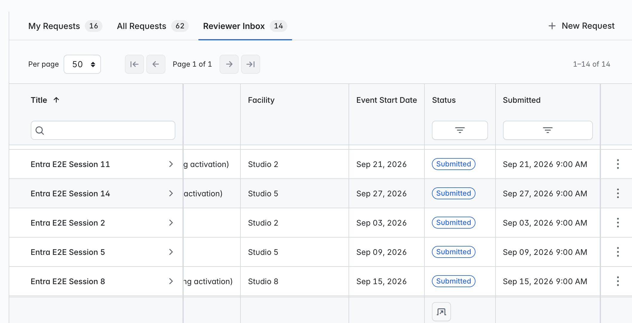Click the export icon under the Status column
Screen dimensions: 632x323
(441, 312)
